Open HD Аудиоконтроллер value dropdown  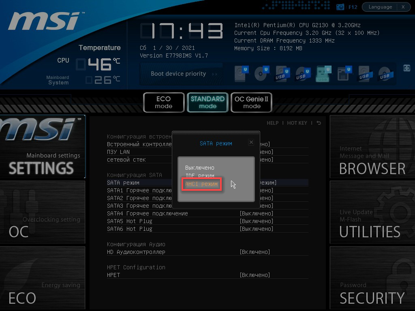pos(255,252)
